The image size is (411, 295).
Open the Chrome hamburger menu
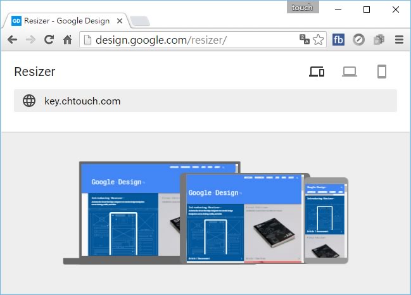[x=399, y=40]
